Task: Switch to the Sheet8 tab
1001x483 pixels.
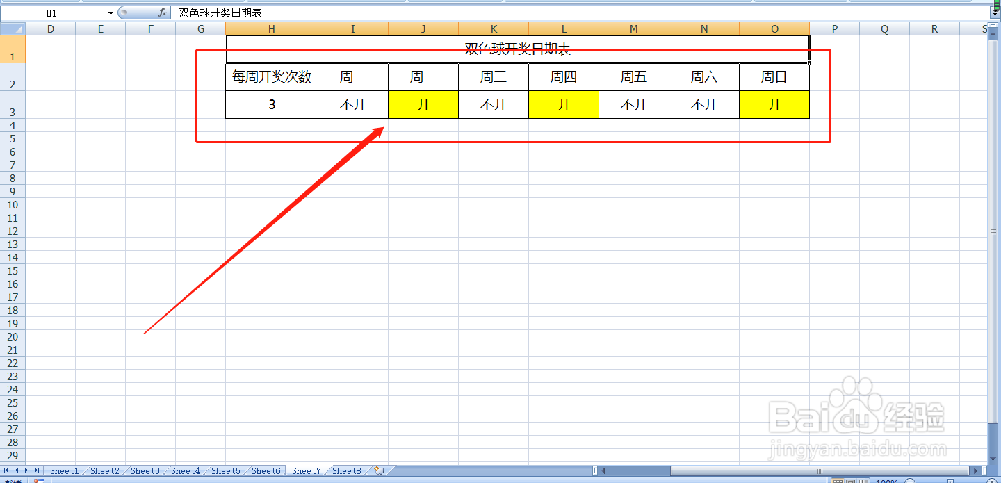Action: [x=346, y=470]
